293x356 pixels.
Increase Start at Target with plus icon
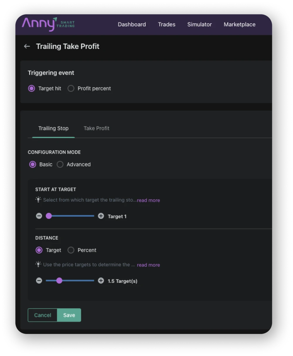pyautogui.click(x=101, y=216)
